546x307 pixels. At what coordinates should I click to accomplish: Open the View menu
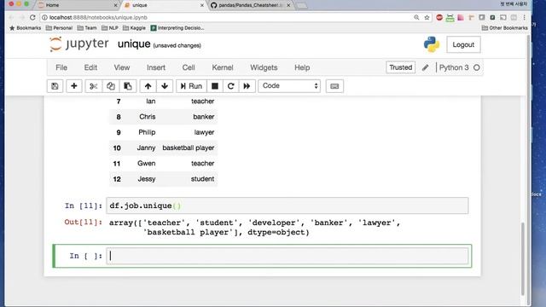pyautogui.click(x=122, y=67)
